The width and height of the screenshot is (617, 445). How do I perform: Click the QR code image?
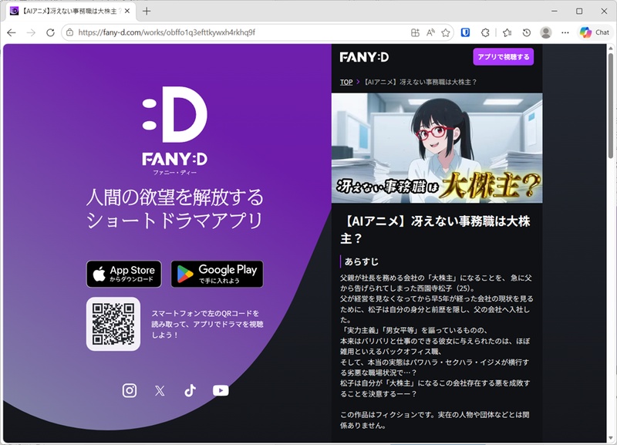[x=113, y=324]
